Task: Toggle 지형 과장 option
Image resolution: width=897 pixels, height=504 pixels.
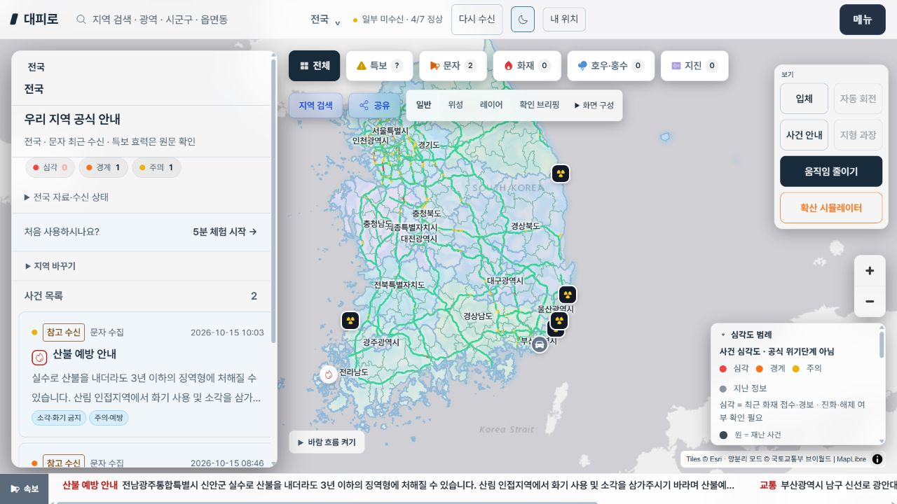Action: (858, 135)
